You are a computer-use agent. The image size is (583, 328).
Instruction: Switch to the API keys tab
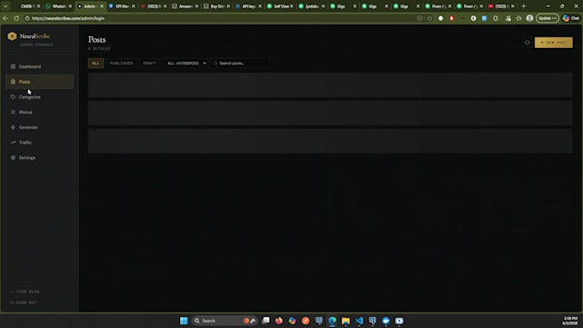pos(248,6)
